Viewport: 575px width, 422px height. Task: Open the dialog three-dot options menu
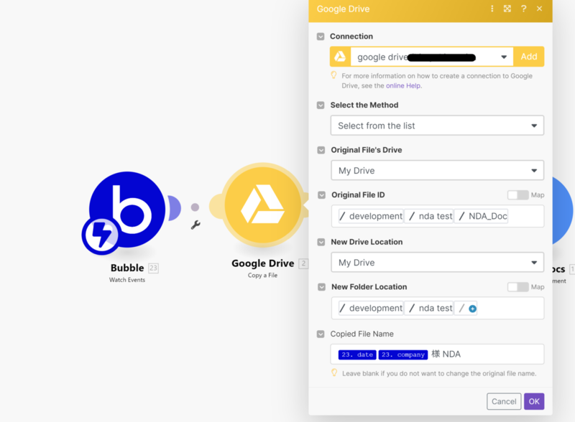click(x=492, y=9)
